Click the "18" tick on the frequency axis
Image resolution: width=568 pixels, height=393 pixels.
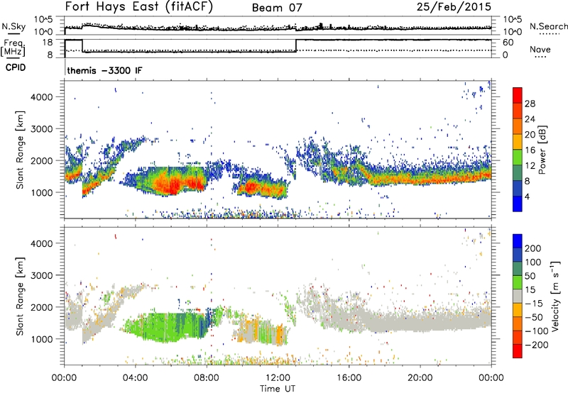pyautogui.click(x=48, y=43)
